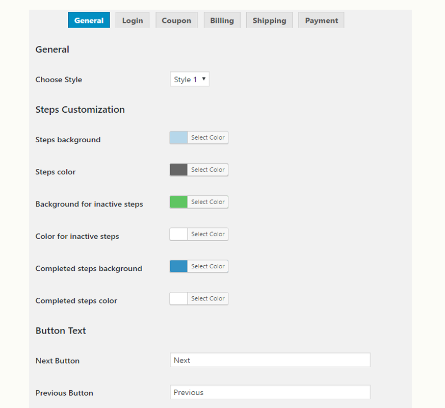This screenshot has width=445, height=408.
Task: Click Select Color for Completed steps background
Action: coord(208,266)
